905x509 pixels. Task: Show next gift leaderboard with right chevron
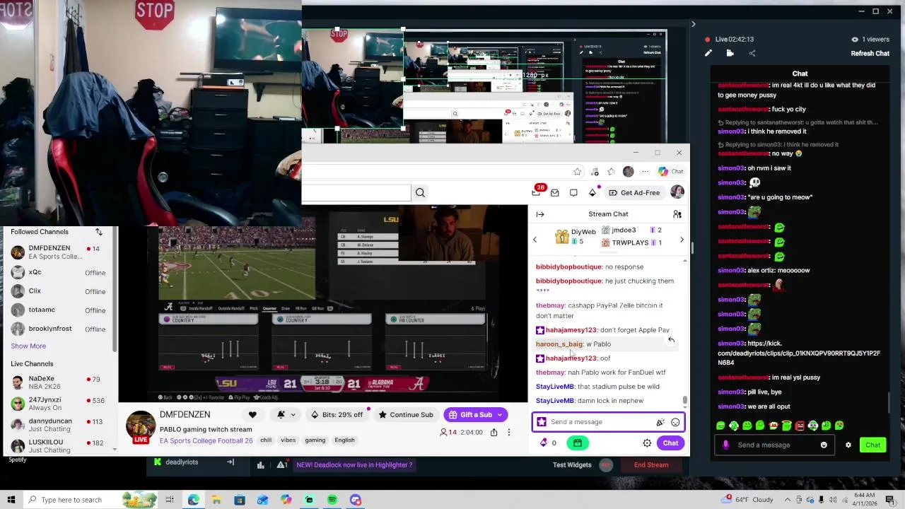pos(682,240)
